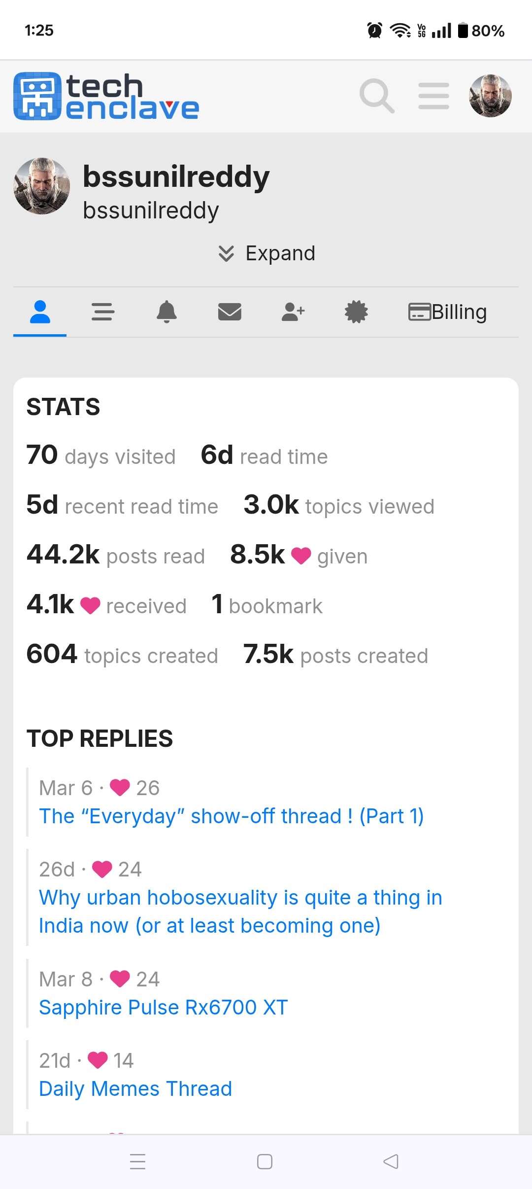Open the hamburger menu in header
Viewport: 532px width, 1189px height.
click(433, 96)
